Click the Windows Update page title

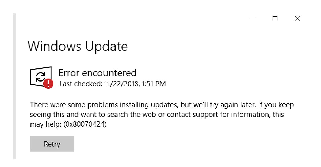(x=78, y=46)
